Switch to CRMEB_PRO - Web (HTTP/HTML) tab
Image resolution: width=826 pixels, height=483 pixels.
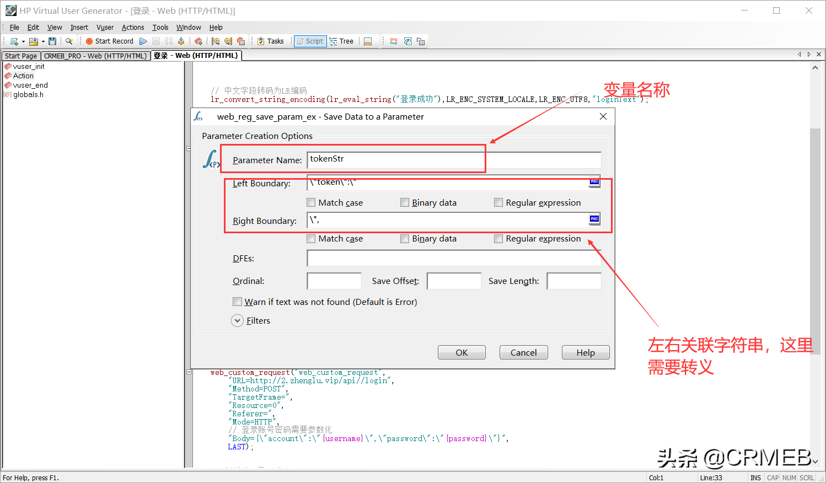95,56
